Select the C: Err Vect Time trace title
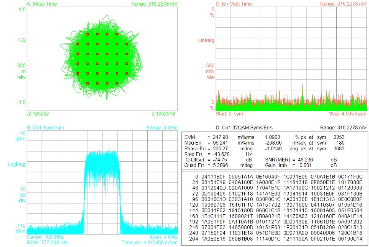 [234, 4]
